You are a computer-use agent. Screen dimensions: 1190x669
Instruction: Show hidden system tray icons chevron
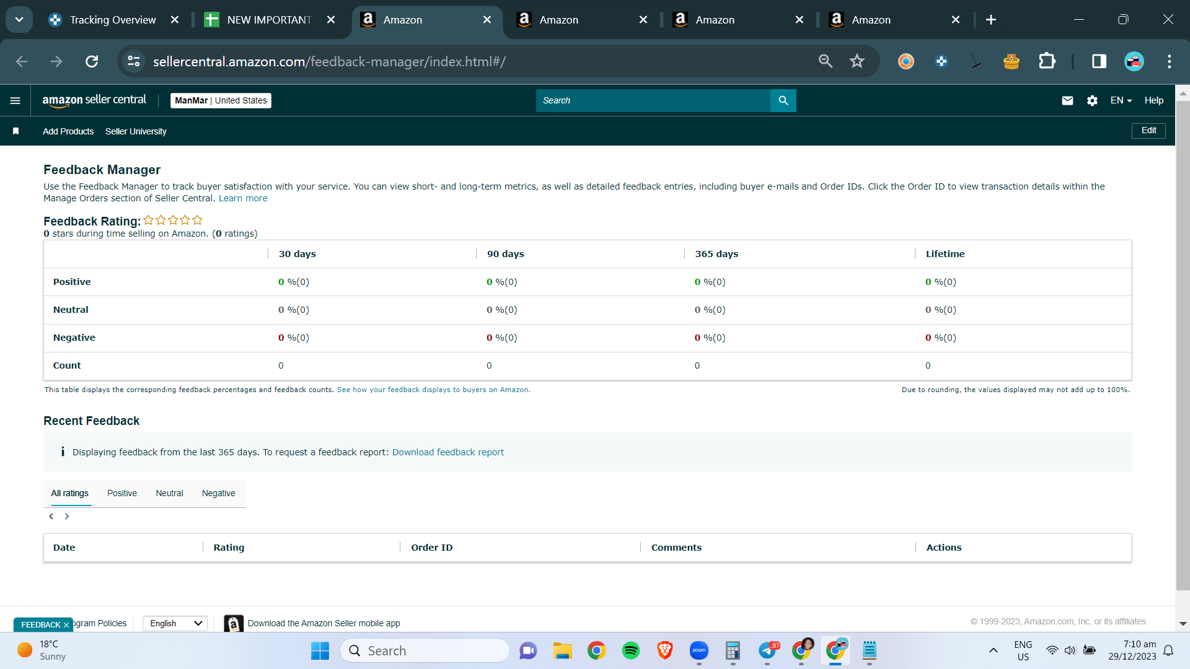pos(994,650)
